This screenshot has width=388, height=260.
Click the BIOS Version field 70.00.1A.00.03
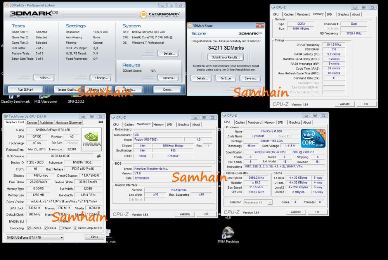coord(61,156)
